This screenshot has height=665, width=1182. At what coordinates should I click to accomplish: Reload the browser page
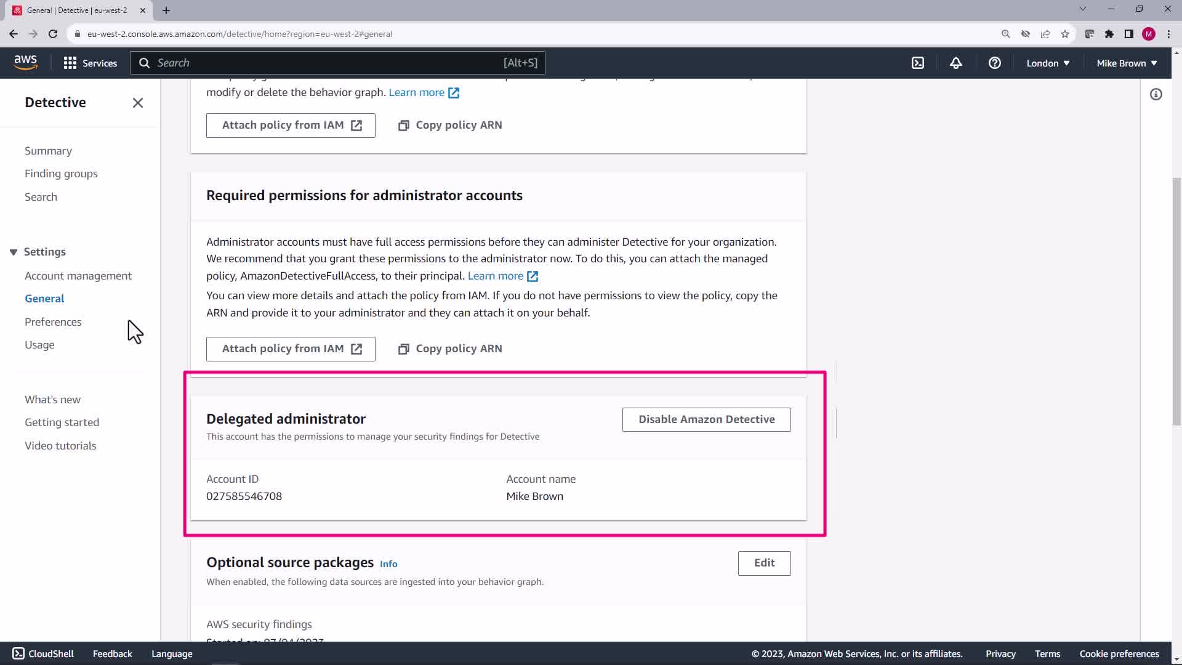click(x=53, y=34)
